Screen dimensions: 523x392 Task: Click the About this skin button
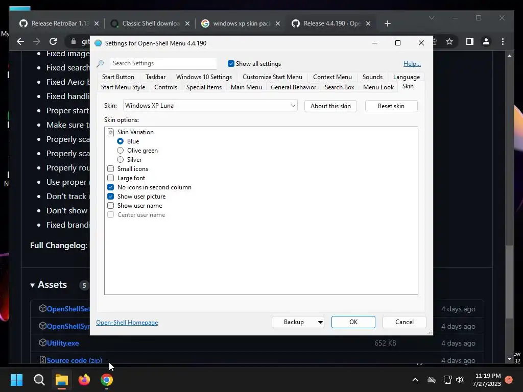(x=330, y=106)
